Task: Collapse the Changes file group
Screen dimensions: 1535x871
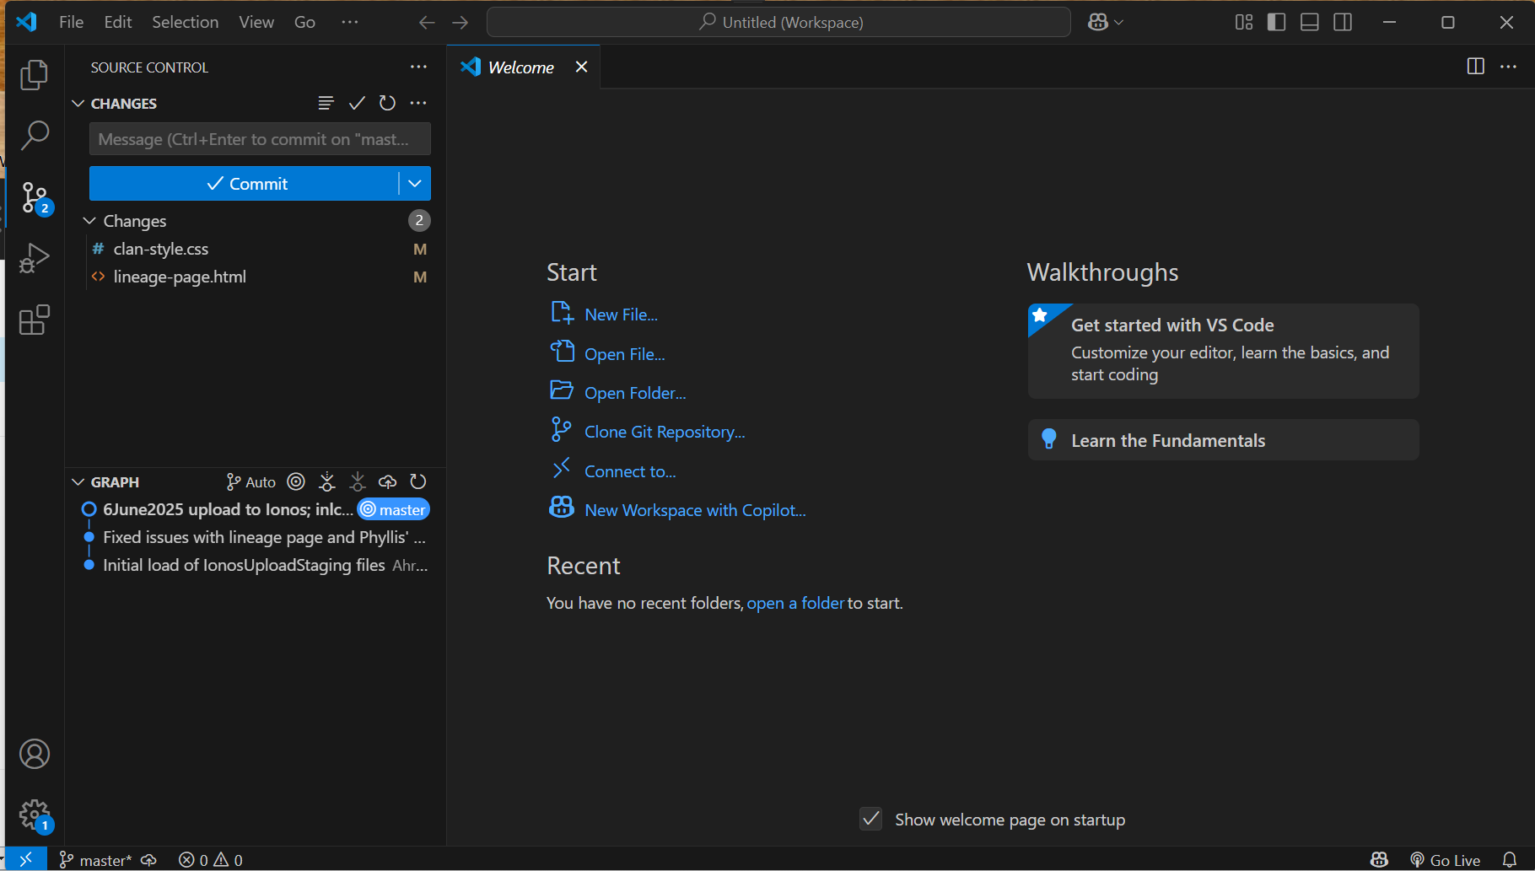Action: click(x=89, y=221)
